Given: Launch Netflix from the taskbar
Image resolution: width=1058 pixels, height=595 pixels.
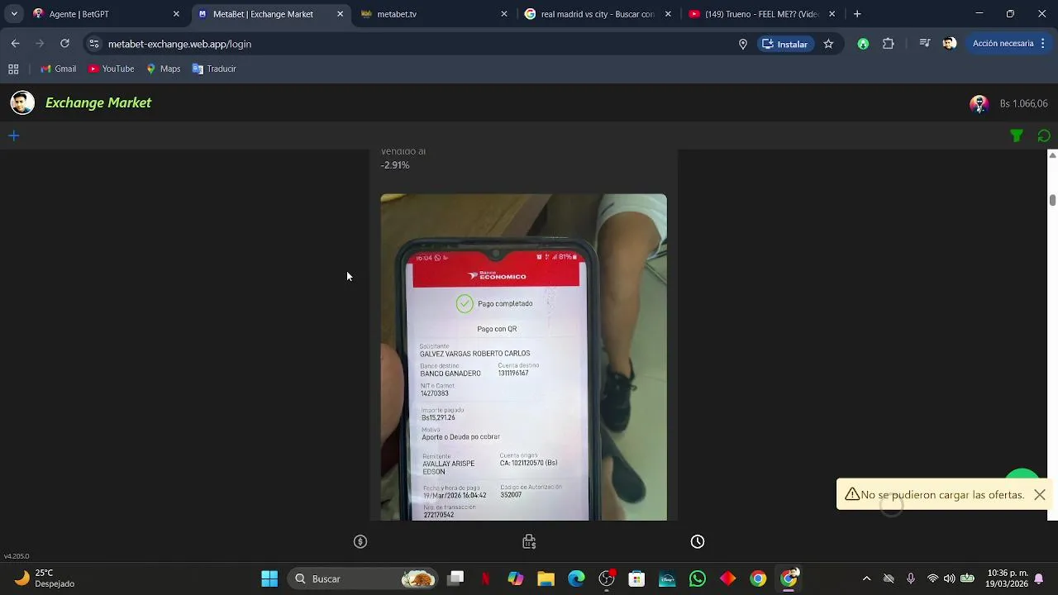Looking at the screenshot, I should click(486, 578).
